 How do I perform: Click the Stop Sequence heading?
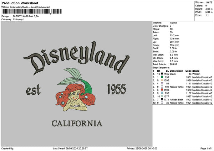pyautogui.click(x=161, y=68)
